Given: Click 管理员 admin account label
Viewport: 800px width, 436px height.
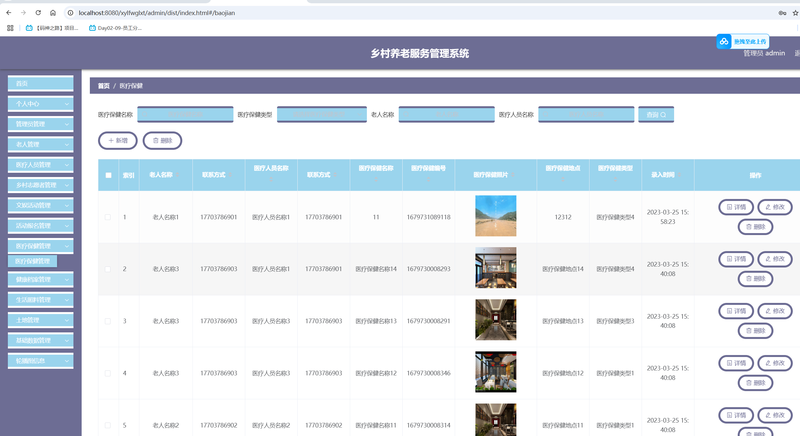Looking at the screenshot, I should click(764, 53).
